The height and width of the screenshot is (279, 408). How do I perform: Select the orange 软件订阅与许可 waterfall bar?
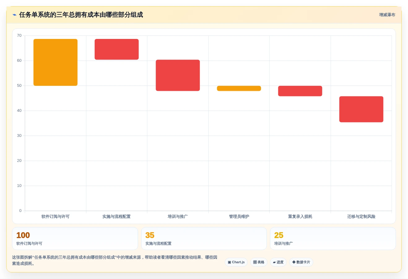coord(55,62)
